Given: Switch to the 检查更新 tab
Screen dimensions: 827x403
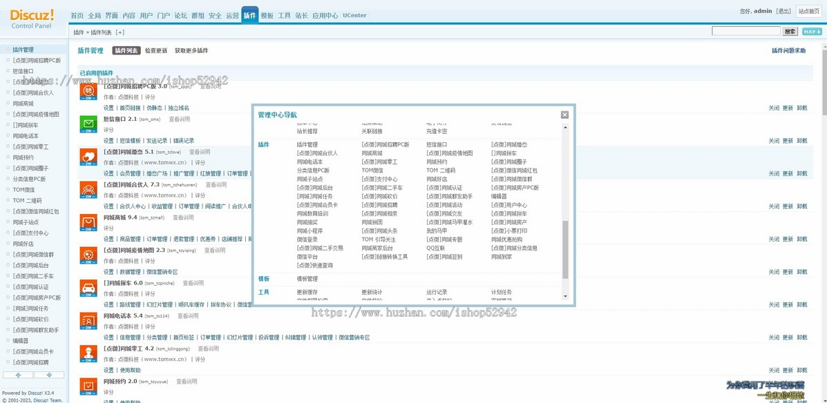Looking at the screenshot, I should (x=156, y=50).
